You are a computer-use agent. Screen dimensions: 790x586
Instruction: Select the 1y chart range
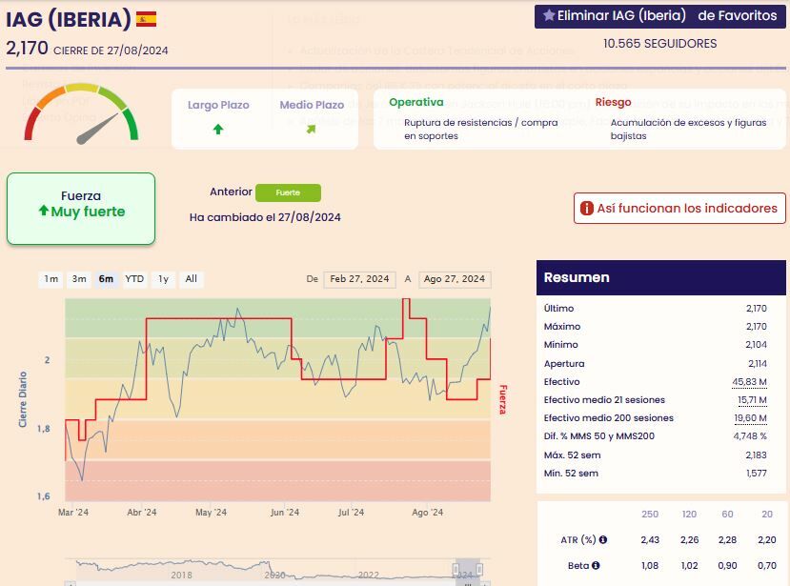(163, 279)
